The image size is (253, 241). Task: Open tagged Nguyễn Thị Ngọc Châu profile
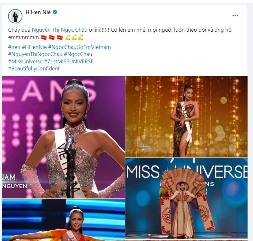(60, 30)
